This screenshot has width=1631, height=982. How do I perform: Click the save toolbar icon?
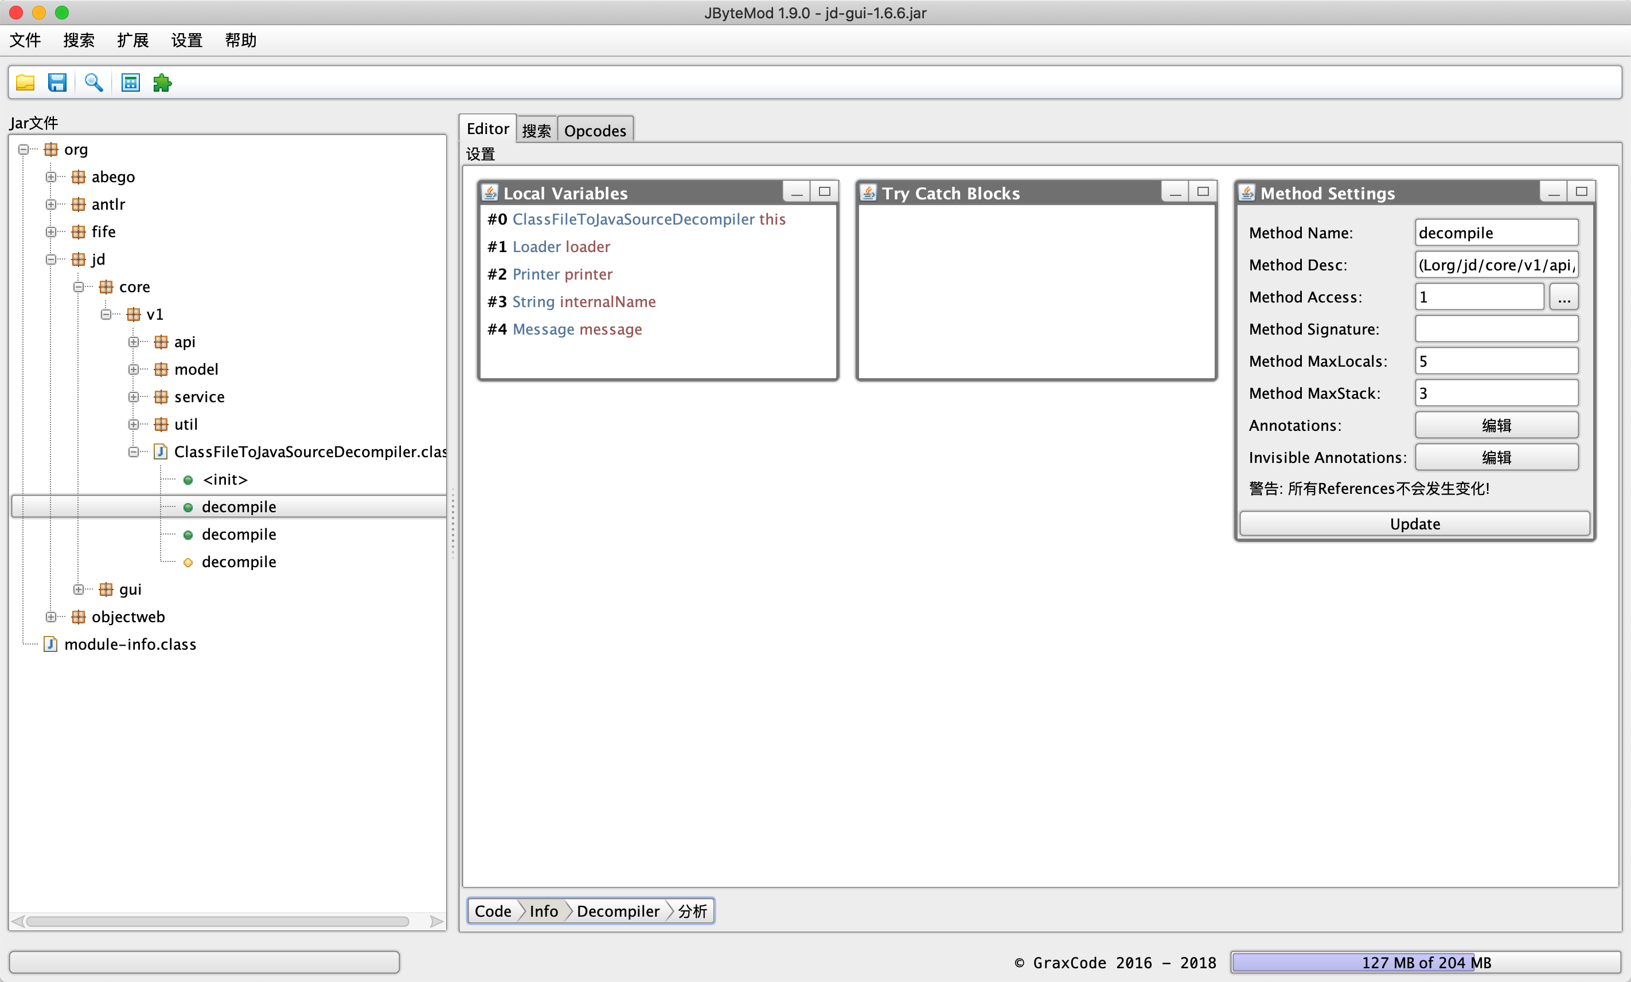click(x=57, y=81)
